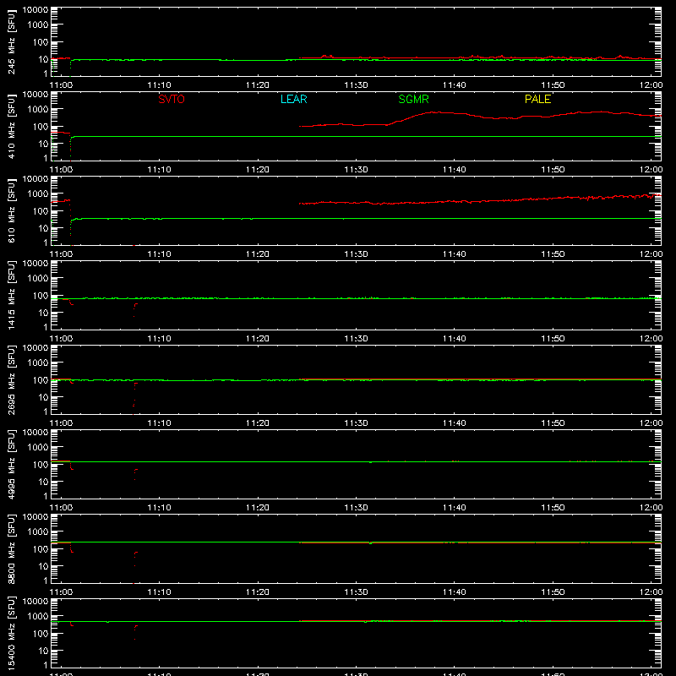The width and height of the screenshot is (676, 676).
Task: Click the yellow PALE station label
Action: pyautogui.click(x=537, y=99)
